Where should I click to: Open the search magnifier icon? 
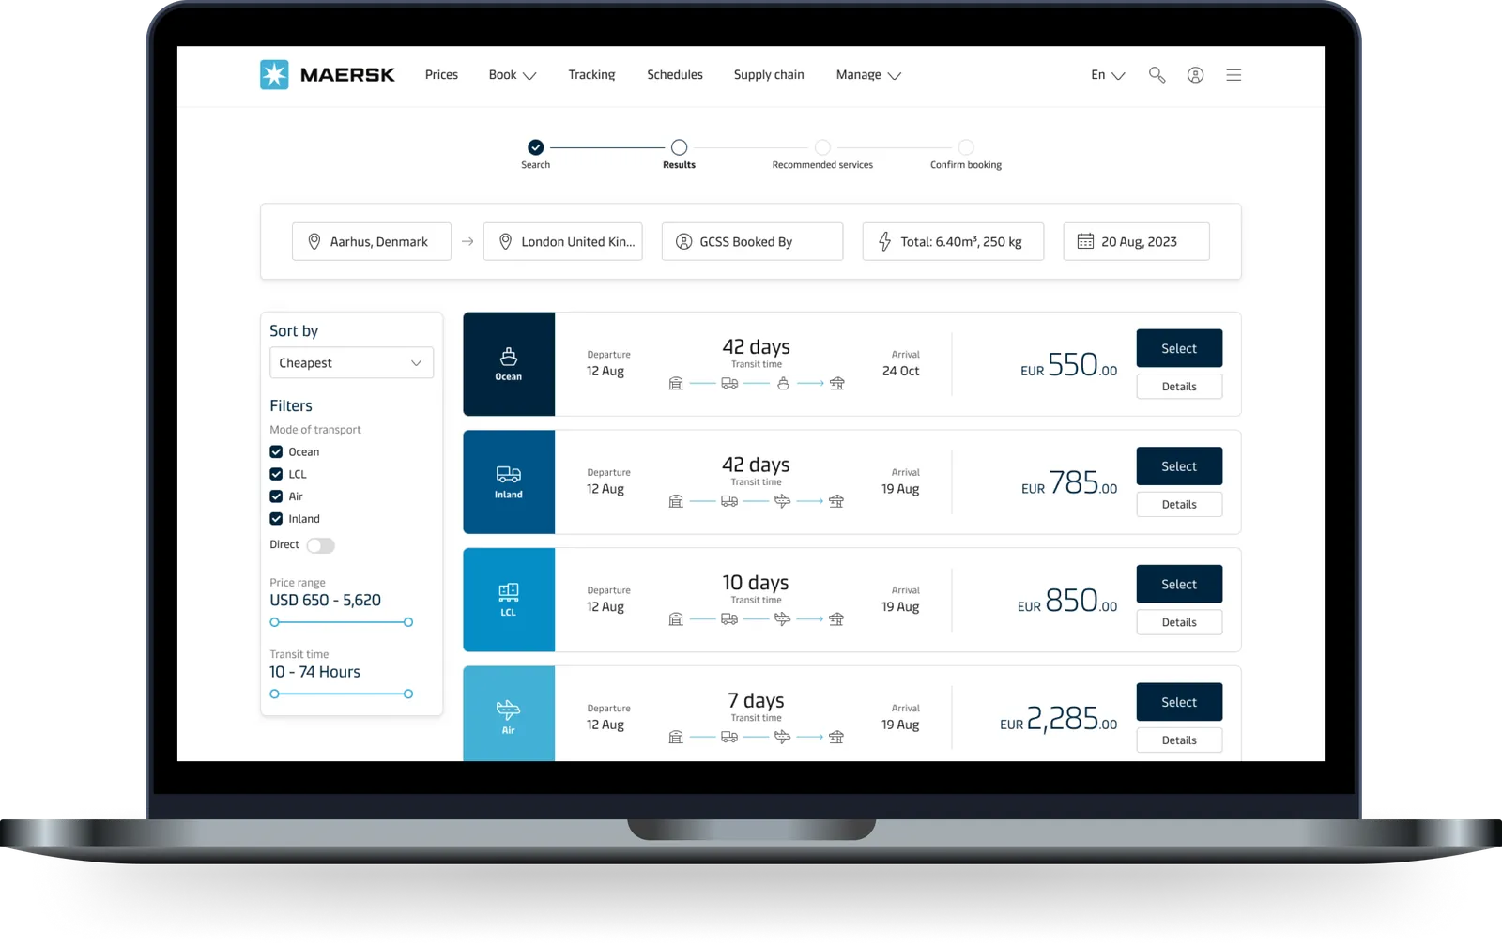tap(1157, 75)
